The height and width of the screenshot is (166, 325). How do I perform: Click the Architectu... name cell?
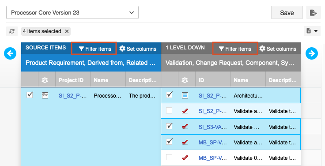click(x=248, y=95)
